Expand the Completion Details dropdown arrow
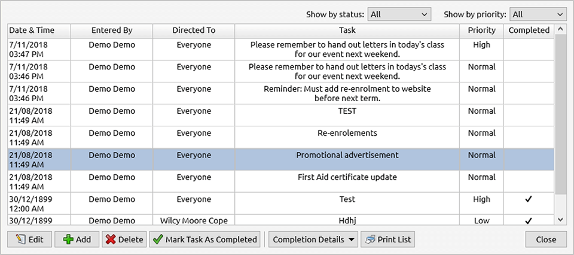574x255 pixels. point(351,239)
